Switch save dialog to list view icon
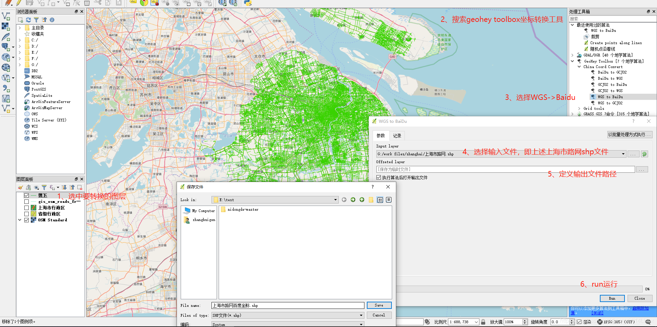The image size is (657, 327). point(380,200)
